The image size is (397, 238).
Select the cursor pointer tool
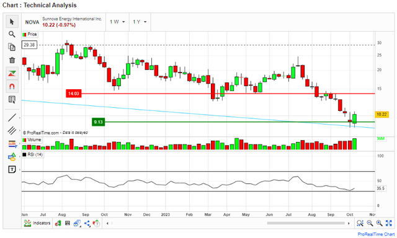coord(12,22)
